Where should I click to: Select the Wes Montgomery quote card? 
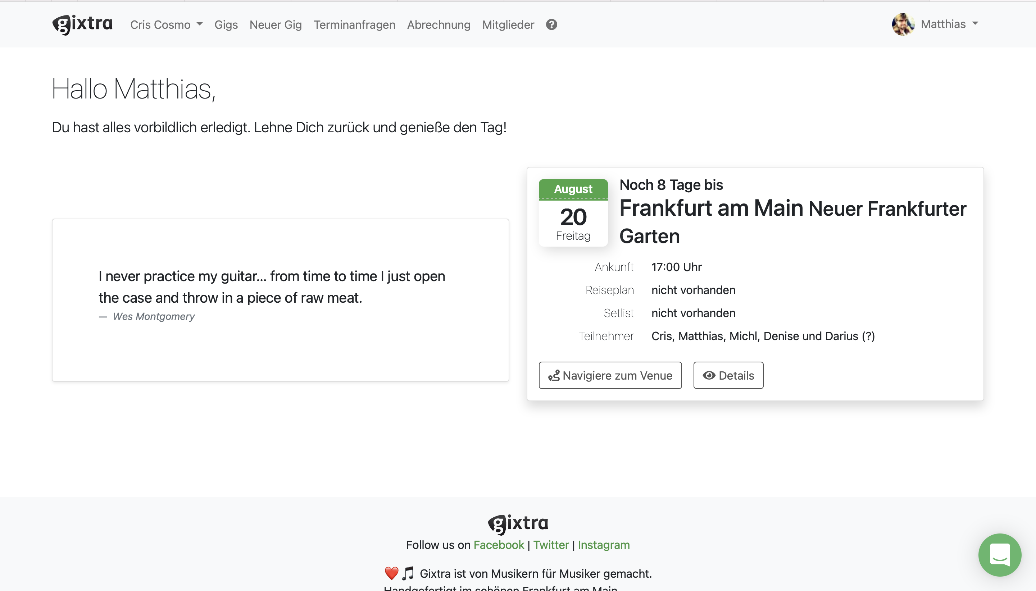click(280, 300)
